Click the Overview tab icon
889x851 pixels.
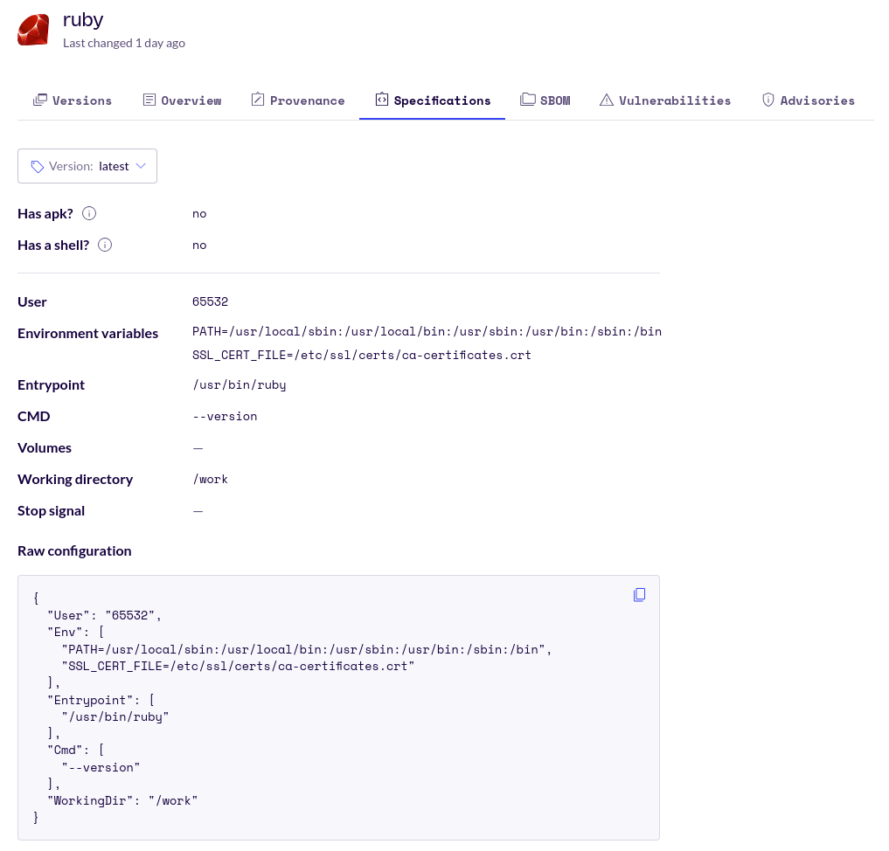point(149,100)
